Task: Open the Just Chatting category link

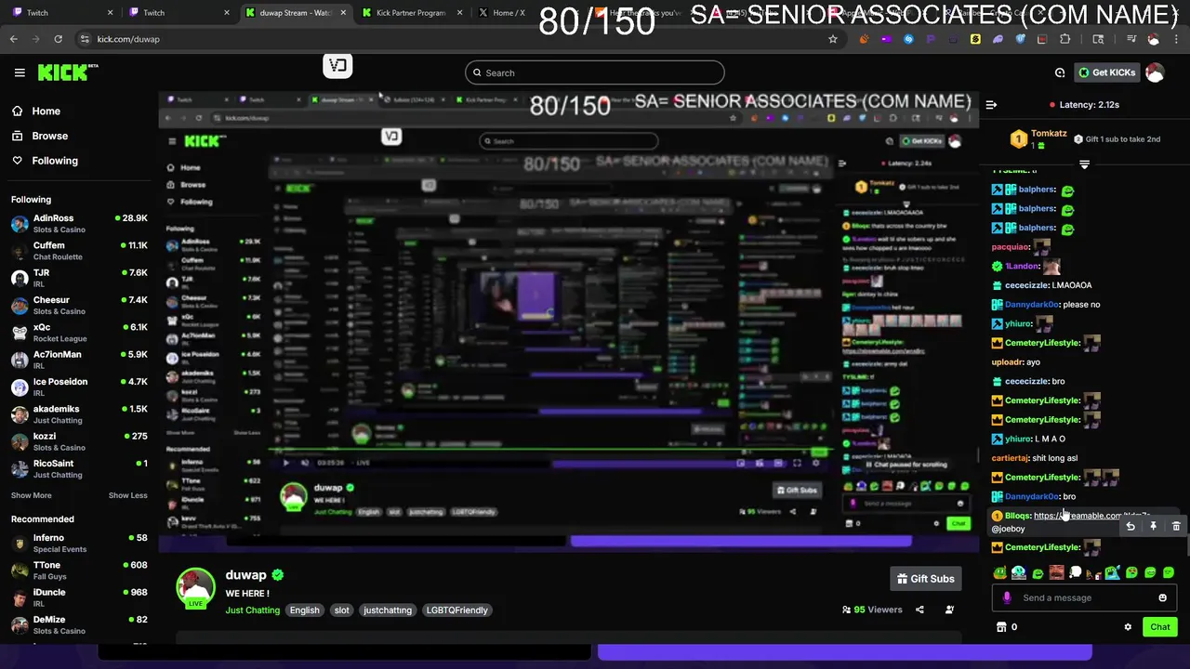Action: pyautogui.click(x=252, y=610)
